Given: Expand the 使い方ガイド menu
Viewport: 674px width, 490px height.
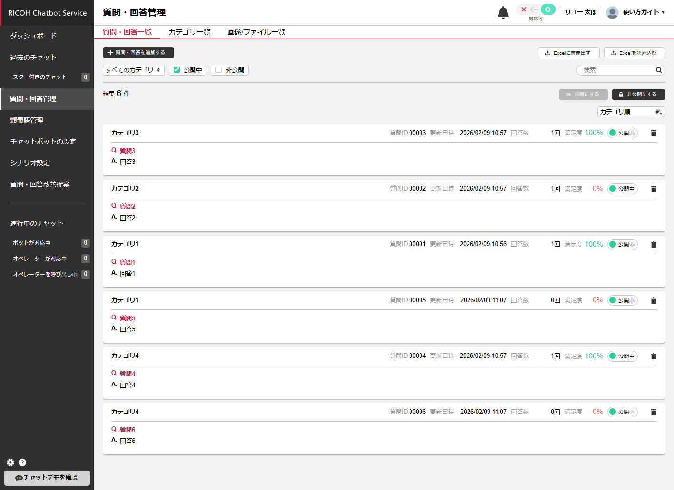Looking at the screenshot, I should 644,12.
